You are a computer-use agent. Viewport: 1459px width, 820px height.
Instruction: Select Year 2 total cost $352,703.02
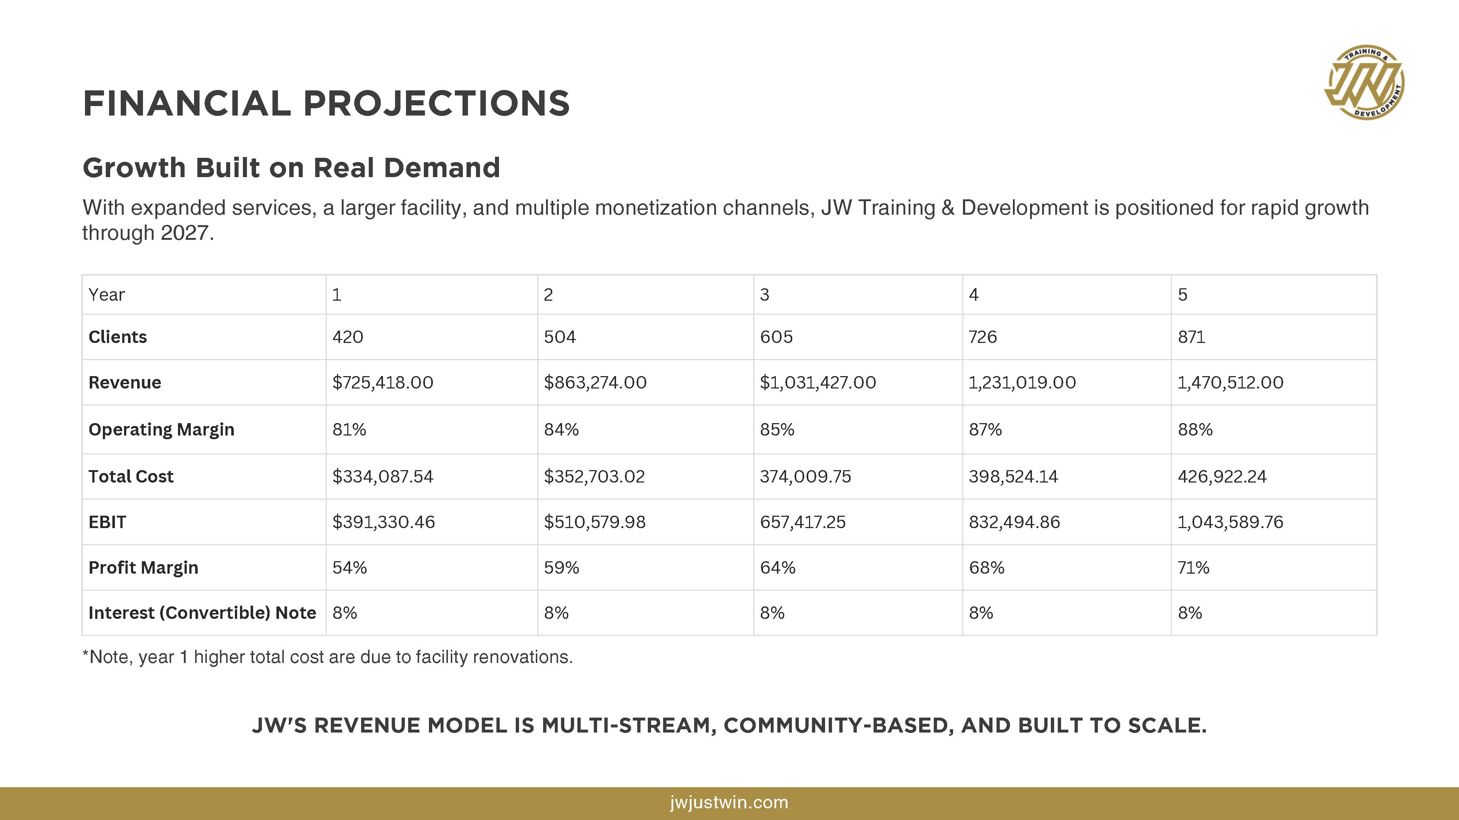tap(594, 476)
